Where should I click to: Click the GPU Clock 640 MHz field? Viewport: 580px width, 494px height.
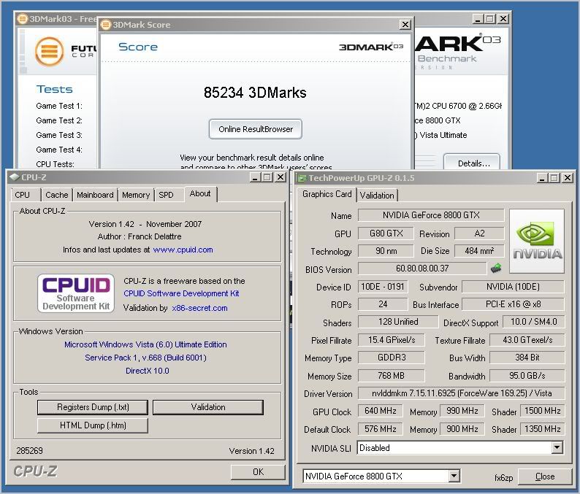click(x=380, y=411)
